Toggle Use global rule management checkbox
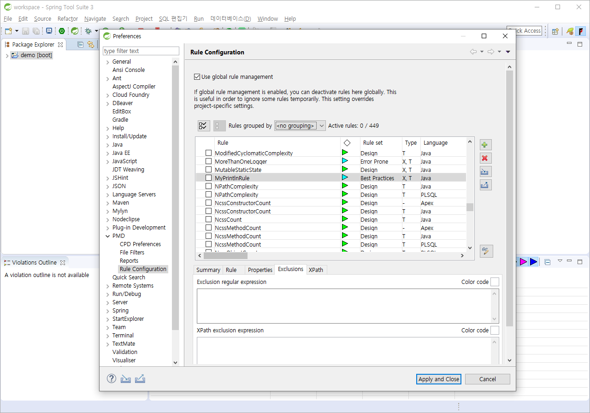590x413 pixels. [x=197, y=77]
